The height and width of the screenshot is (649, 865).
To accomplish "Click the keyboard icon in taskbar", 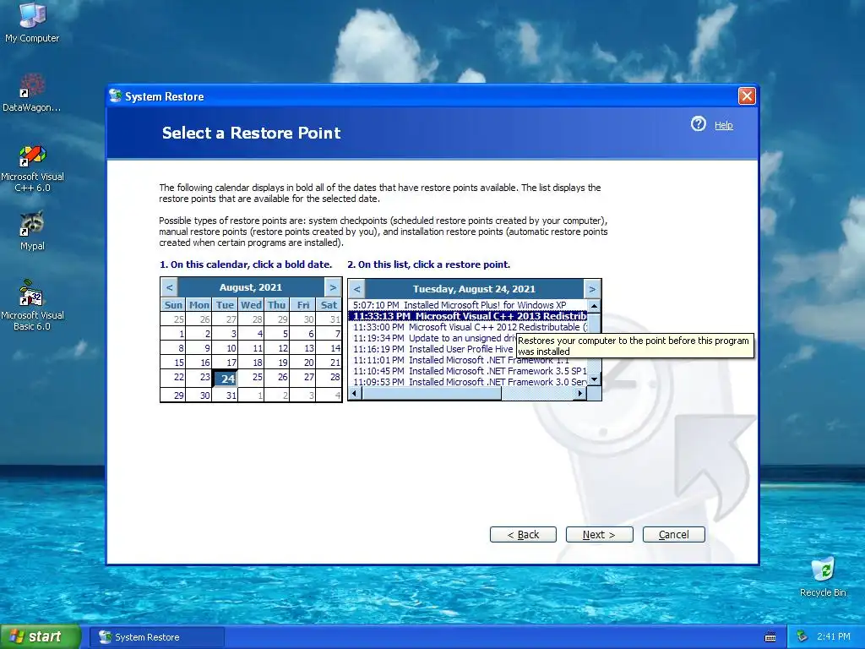I will pyautogui.click(x=770, y=637).
